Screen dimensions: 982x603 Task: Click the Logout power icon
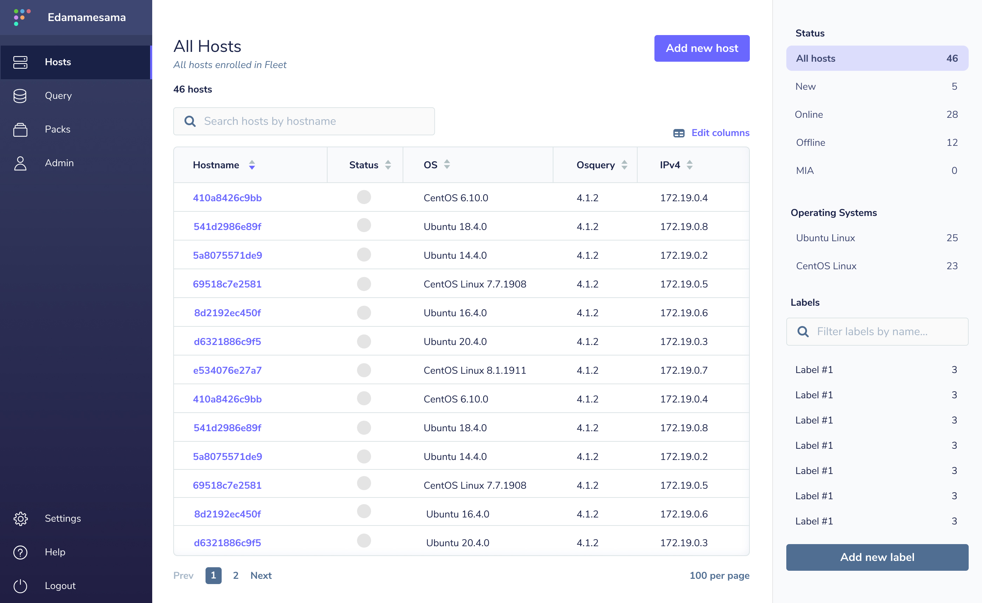click(20, 585)
